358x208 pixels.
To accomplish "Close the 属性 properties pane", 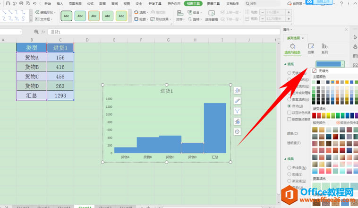I will [x=346, y=30].
